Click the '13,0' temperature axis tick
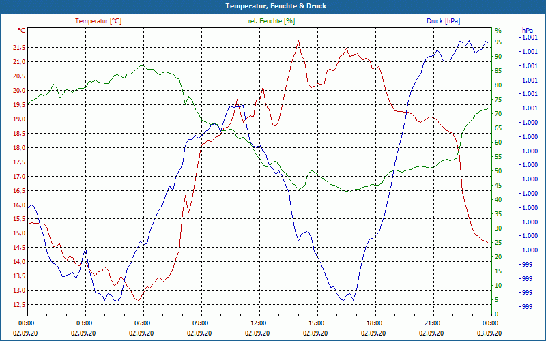546x341 pixels. coord(19,291)
